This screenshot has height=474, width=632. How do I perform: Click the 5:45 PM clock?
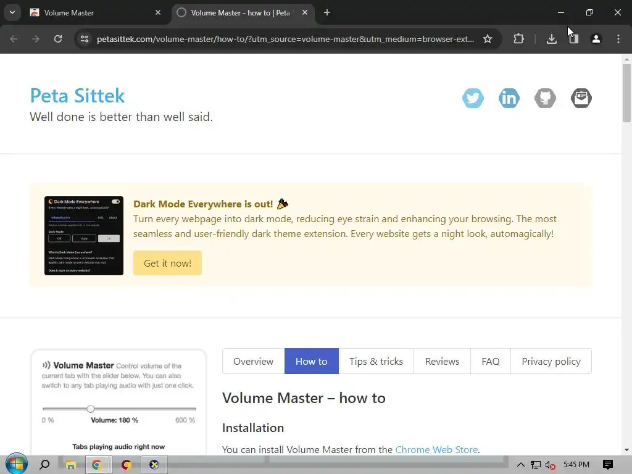click(576, 465)
